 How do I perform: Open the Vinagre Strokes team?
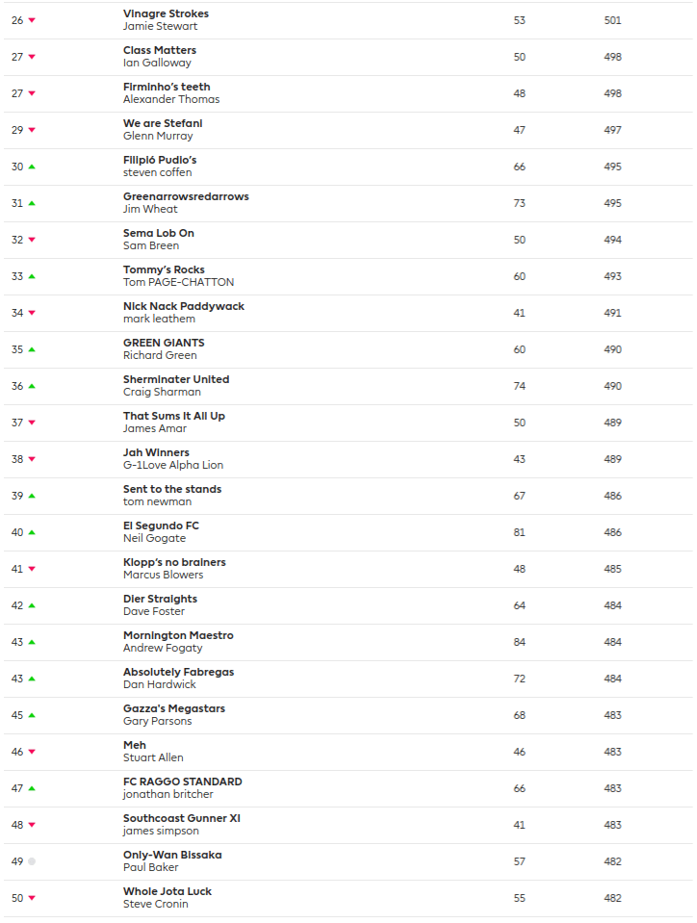[166, 13]
